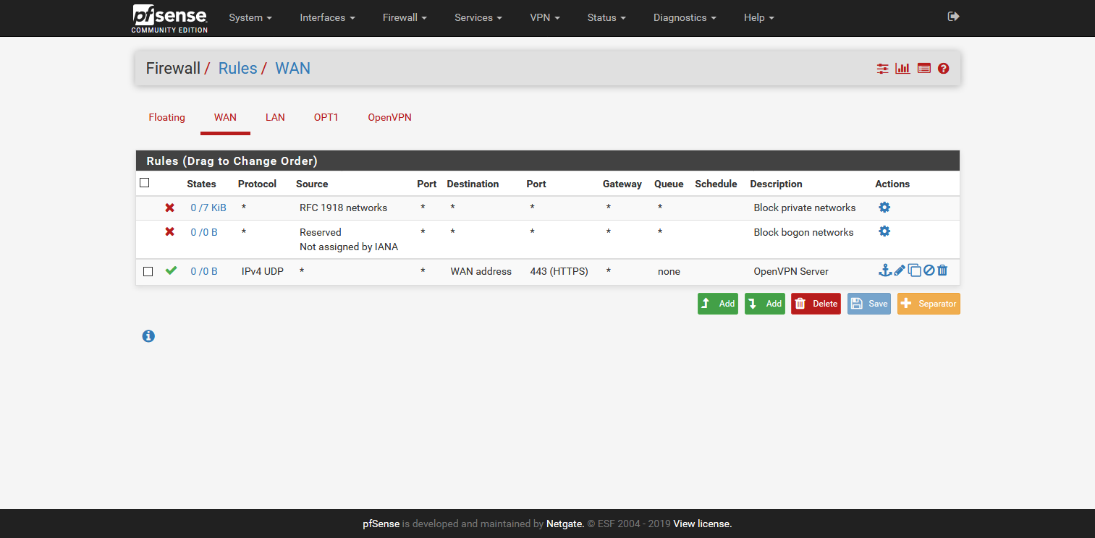Open states link for Block bogon networks
This screenshot has width=1095, height=538.
click(x=204, y=232)
